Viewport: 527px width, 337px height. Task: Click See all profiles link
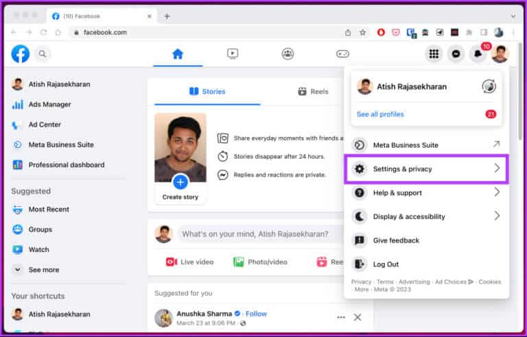tap(380, 114)
